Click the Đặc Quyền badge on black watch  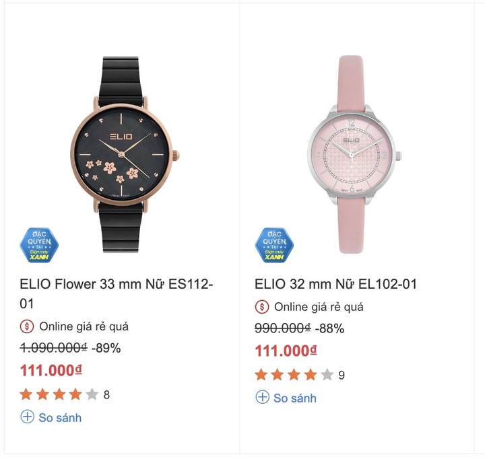click(39, 246)
